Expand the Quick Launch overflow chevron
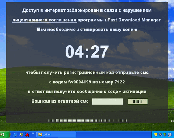Viewport: 174px width, 138px height. click(33, 133)
